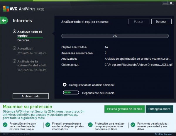Click the 0% scan progress bar
Image resolution: width=176 pixels, height=136 pixels.
[x=115, y=36]
